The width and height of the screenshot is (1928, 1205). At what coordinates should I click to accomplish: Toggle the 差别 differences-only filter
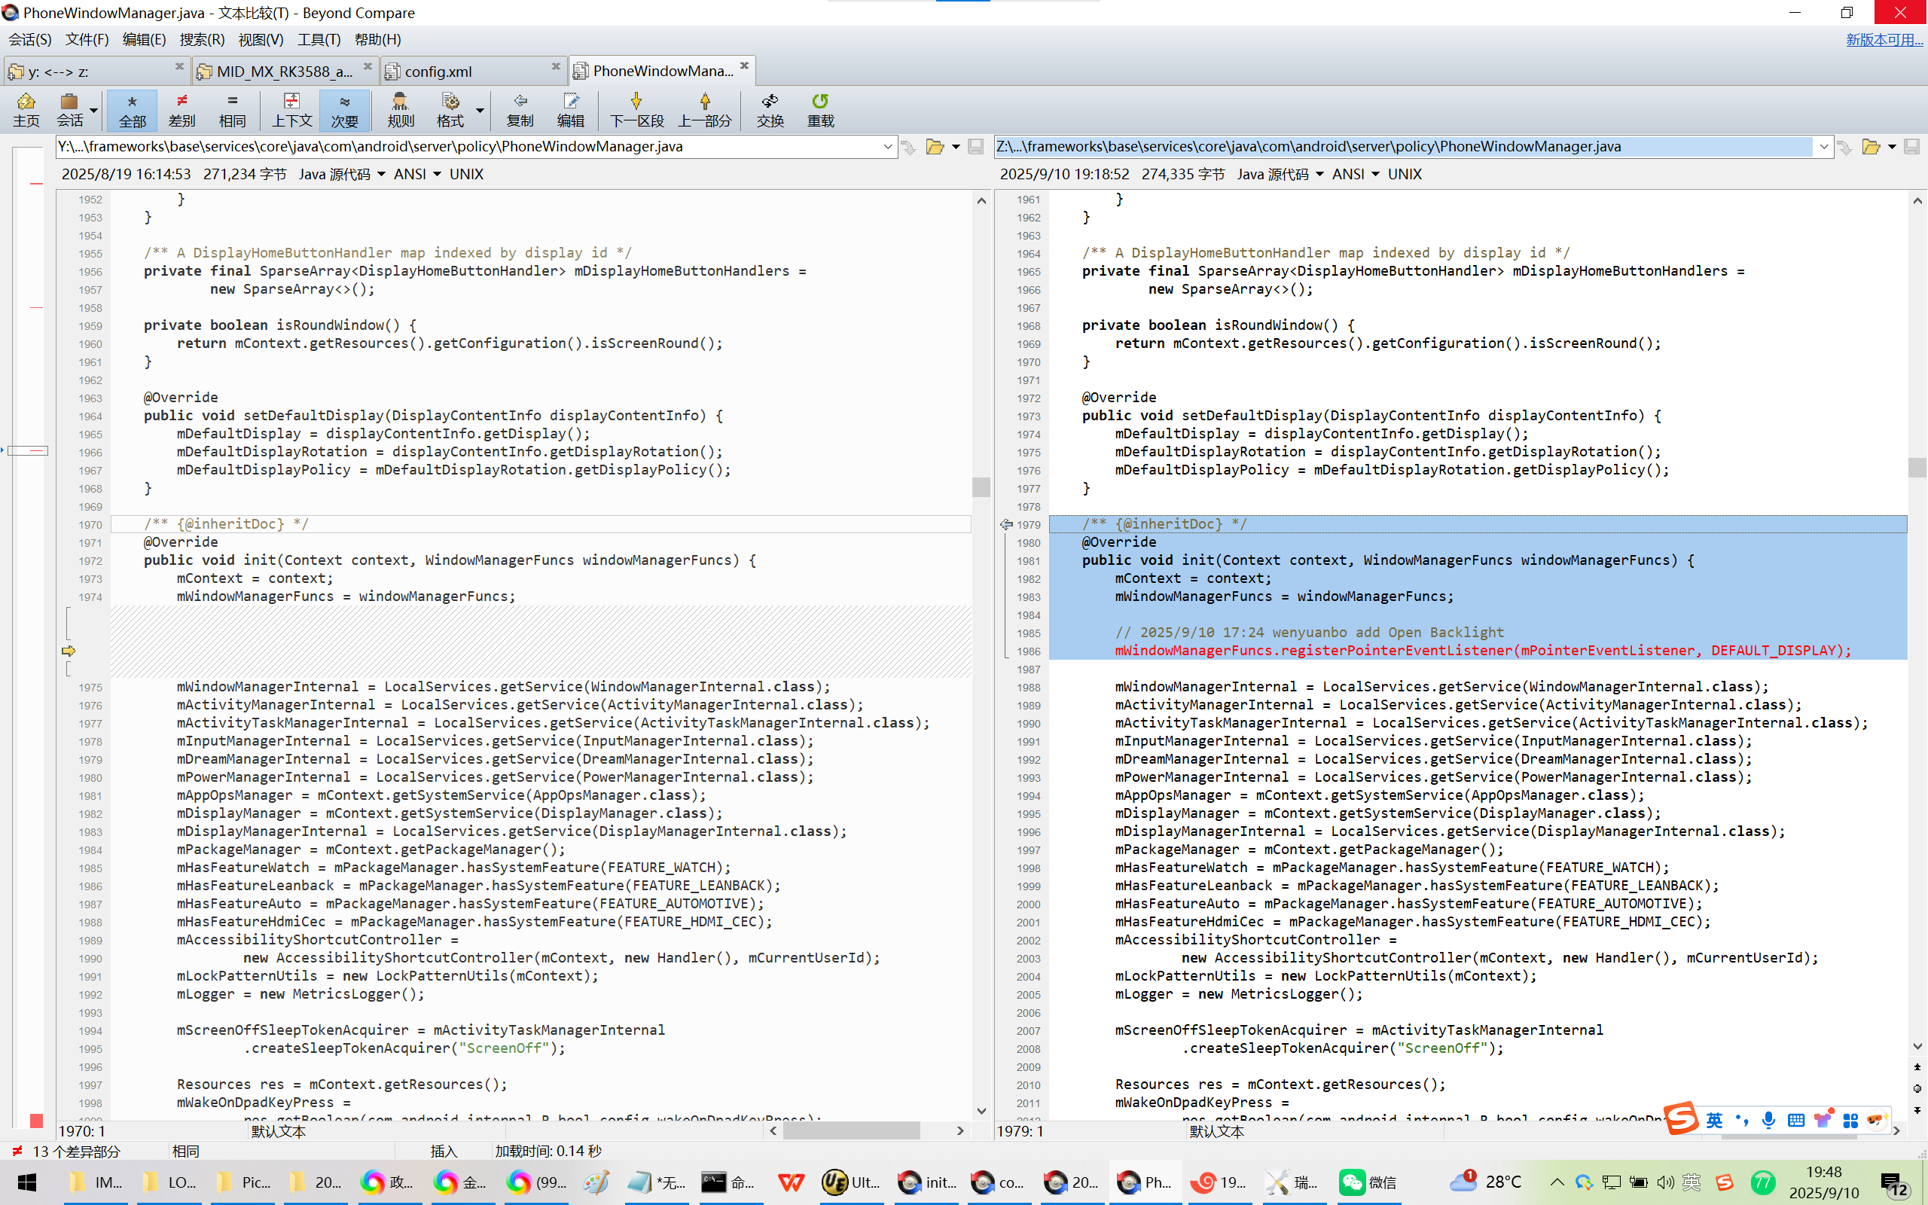coord(182,110)
